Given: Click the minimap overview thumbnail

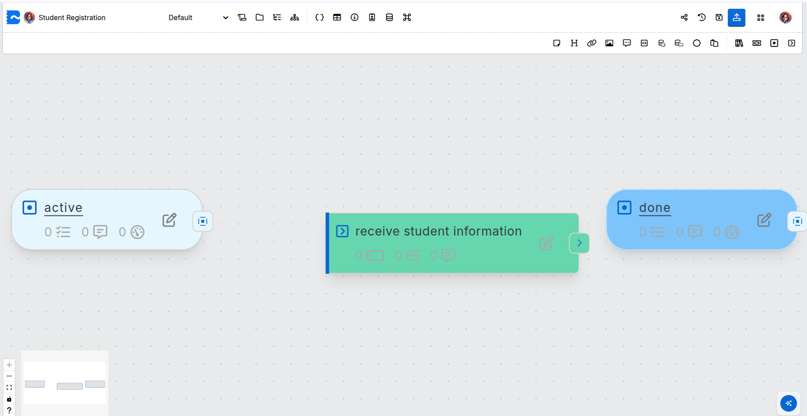Looking at the screenshot, I should tap(65, 383).
